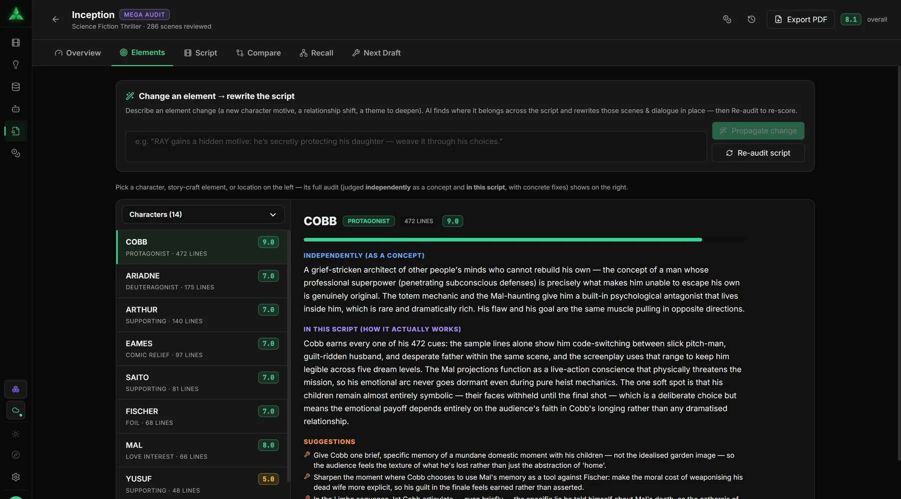The image size is (901, 499).
Task: Select ARTHUR in the character list
Action: [202, 315]
